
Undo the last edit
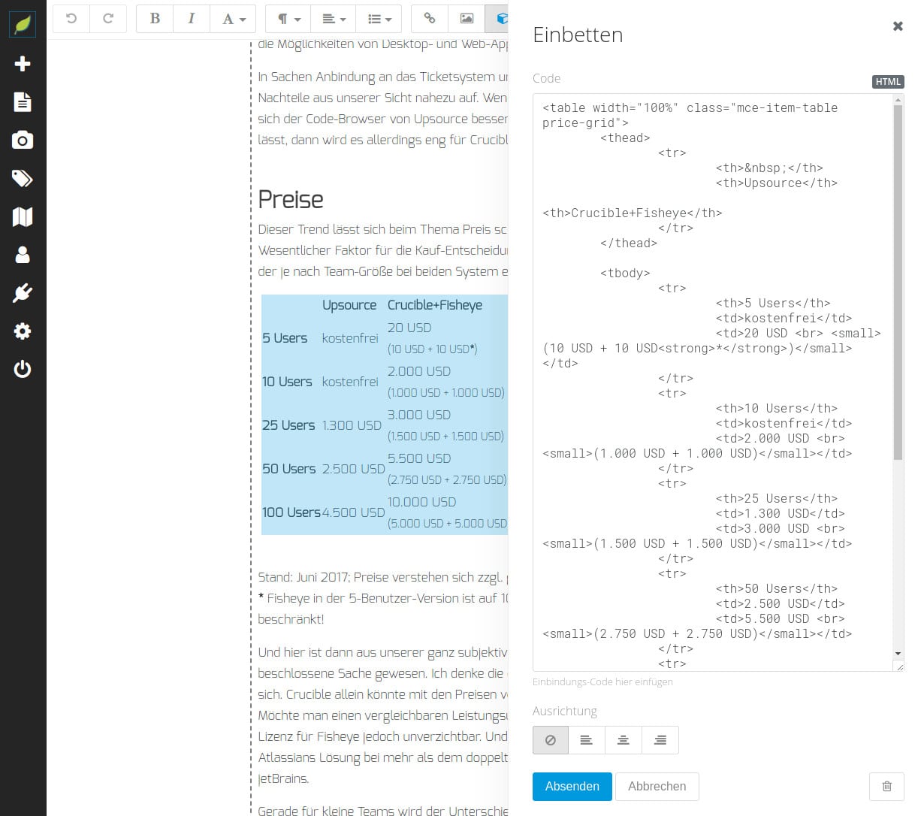[x=71, y=18]
